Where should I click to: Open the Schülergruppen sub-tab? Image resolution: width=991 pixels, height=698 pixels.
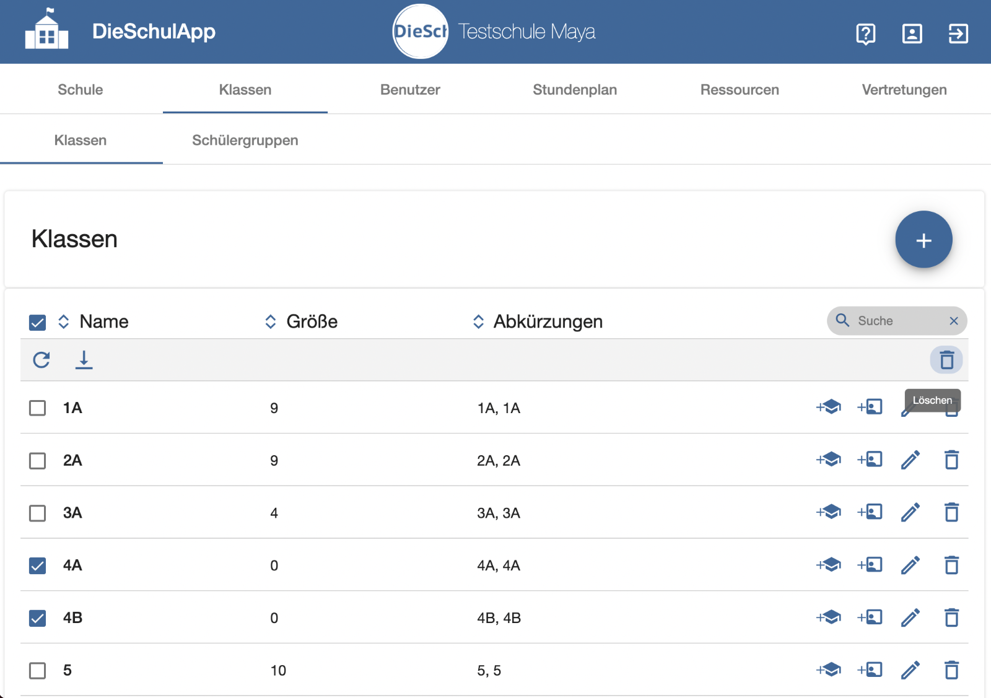(245, 141)
